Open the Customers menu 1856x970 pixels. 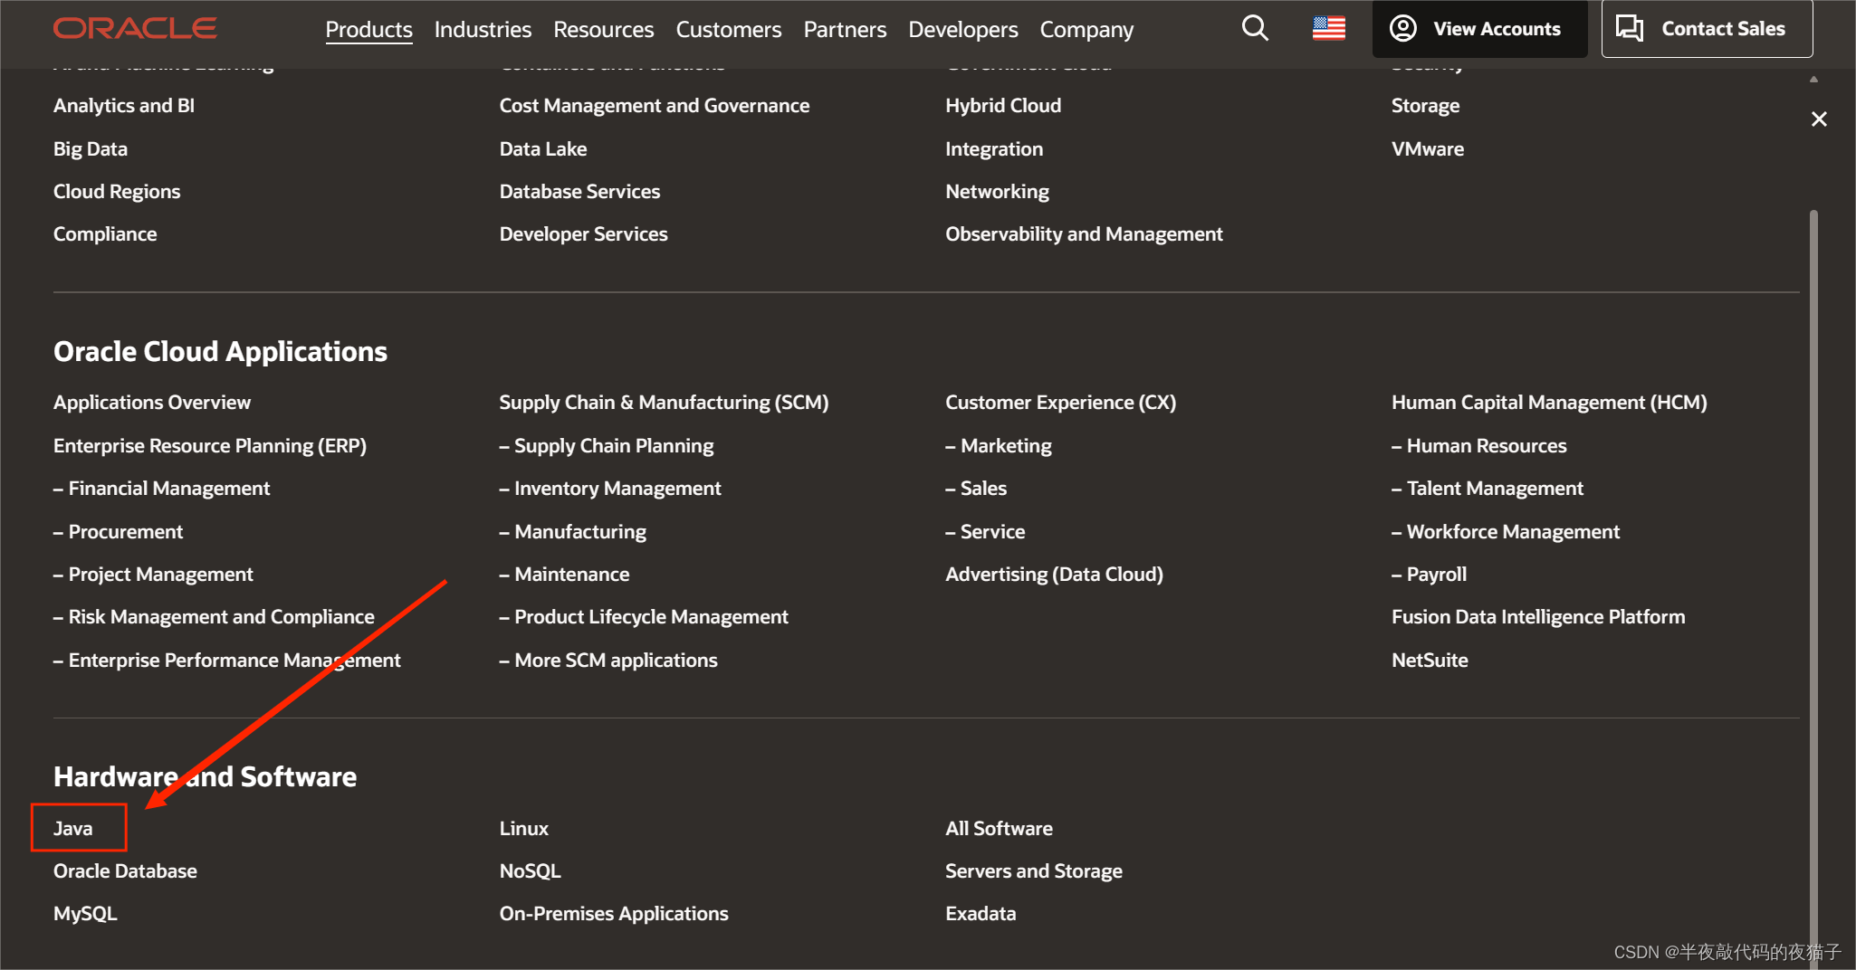click(728, 30)
